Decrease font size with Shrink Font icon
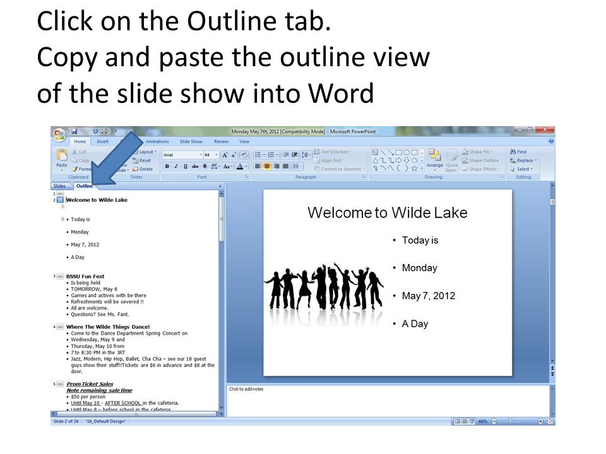This screenshot has width=606, height=454. [x=234, y=155]
